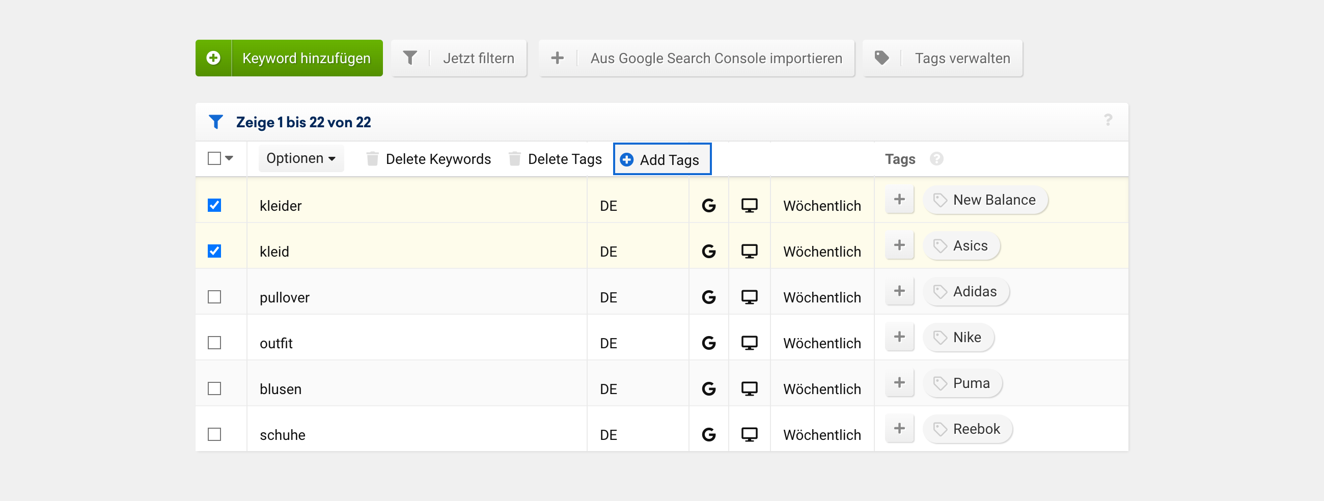This screenshot has height=501, width=1324.
Task: Open Tags verwalten
Action: click(942, 59)
